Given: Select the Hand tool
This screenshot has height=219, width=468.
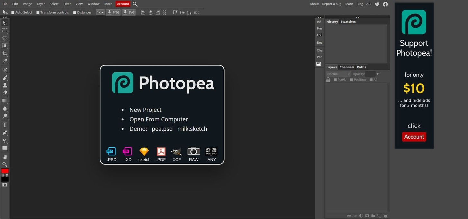Looking at the screenshot, I should (5, 157).
